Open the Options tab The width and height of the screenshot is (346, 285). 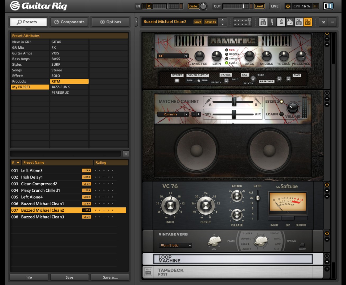(110, 22)
